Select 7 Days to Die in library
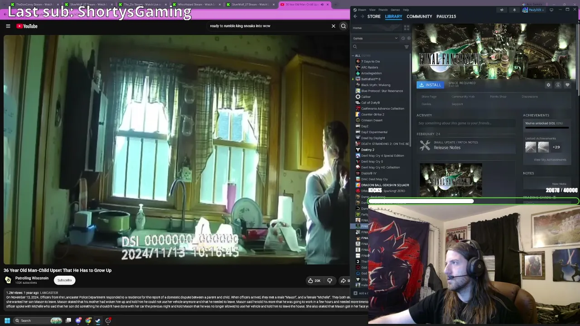580x326 pixels. click(x=371, y=62)
